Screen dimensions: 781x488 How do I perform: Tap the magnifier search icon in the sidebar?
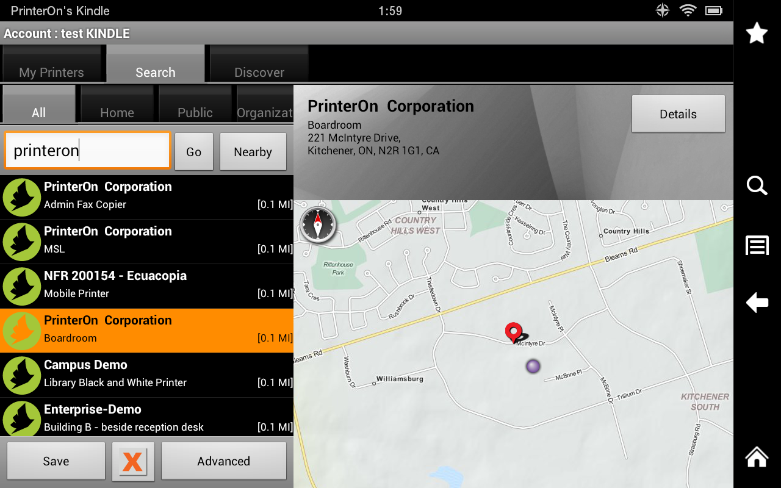tap(757, 186)
